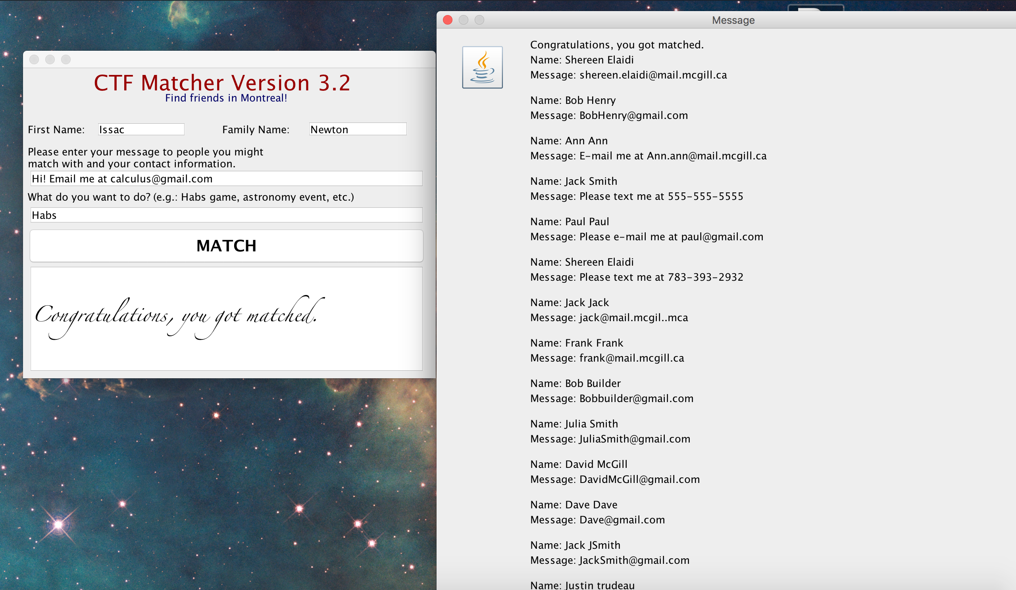
Task: Click the shereen.elaidi@mail.mcgill.ca message line
Action: [x=628, y=75]
